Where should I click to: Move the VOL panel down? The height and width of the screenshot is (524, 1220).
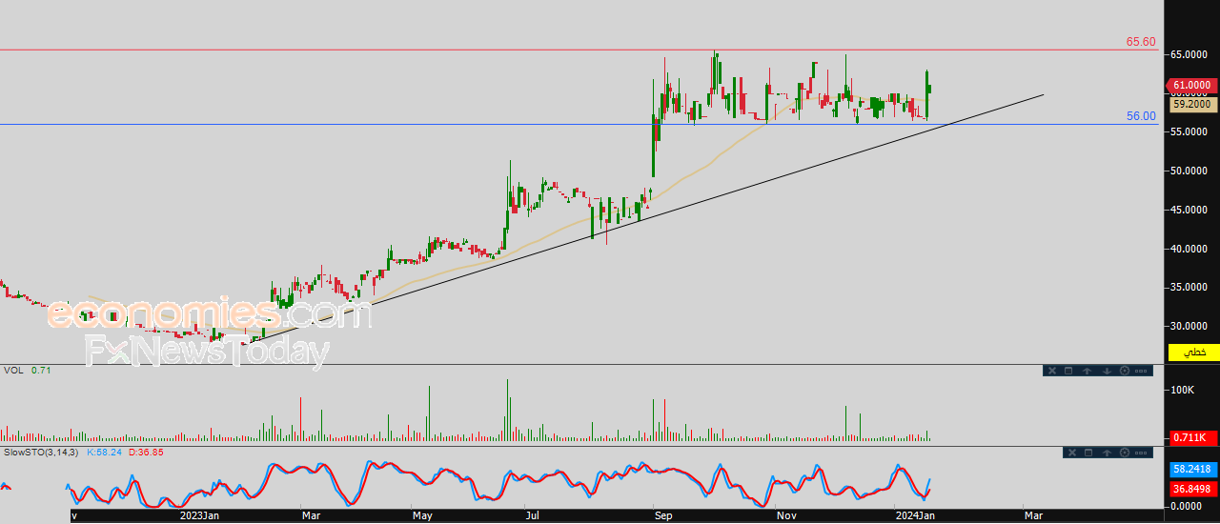(1107, 371)
